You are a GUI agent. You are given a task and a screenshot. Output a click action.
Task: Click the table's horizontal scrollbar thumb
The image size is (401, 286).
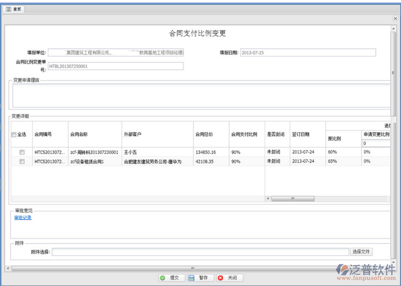coord(289,198)
